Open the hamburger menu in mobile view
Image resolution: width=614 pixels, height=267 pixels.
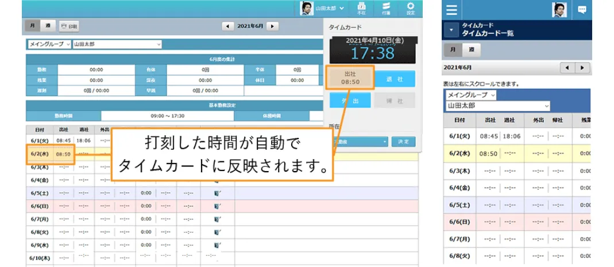[452, 10]
